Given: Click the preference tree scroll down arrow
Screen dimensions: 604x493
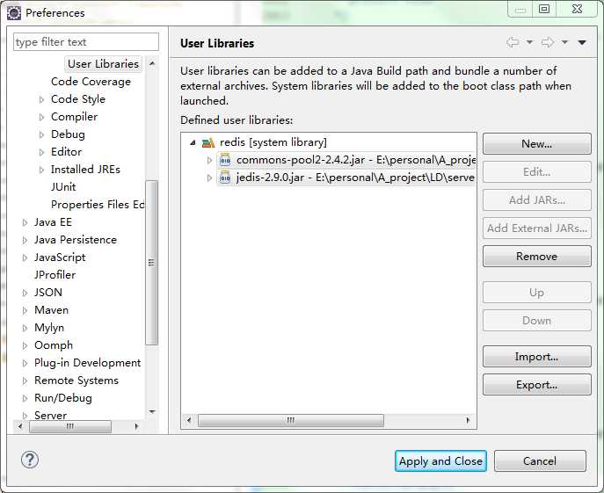Looking at the screenshot, I should tap(152, 412).
